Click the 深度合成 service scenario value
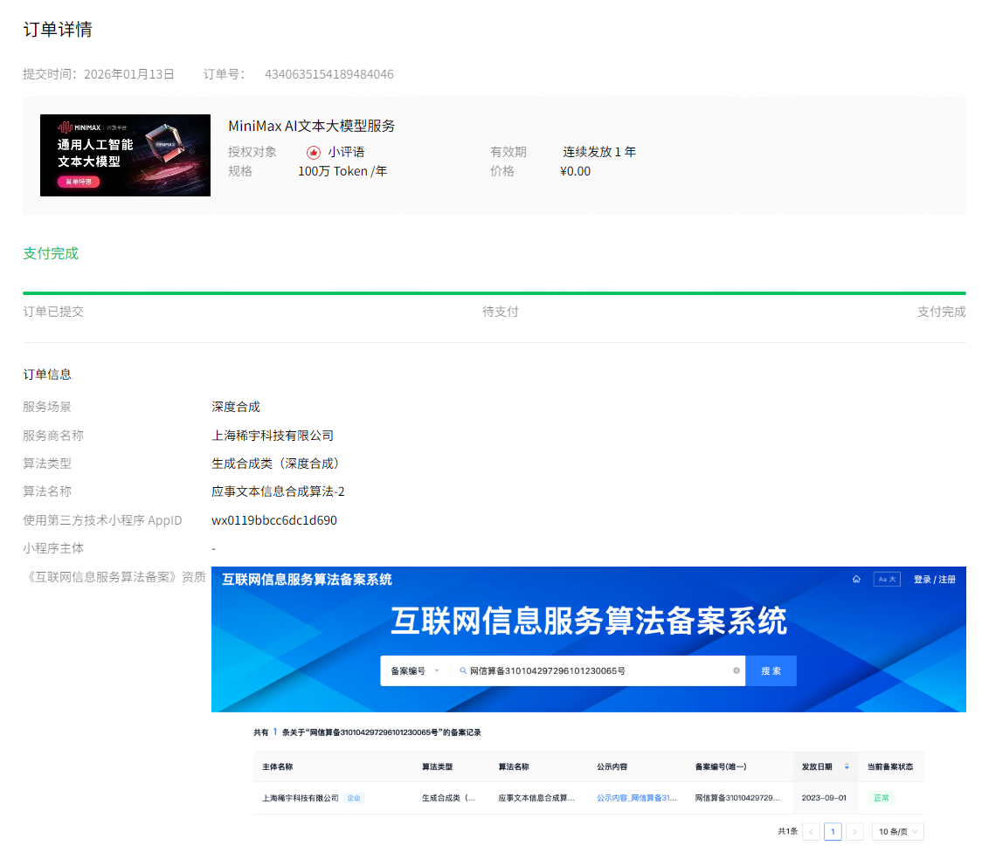Viewport: 982px width, 866px height. click(x=236, y=407)
